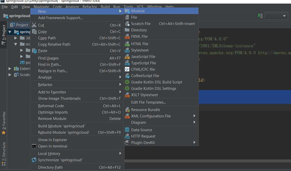Expand Add to Favorites submenu arrow
The height and width of the screenshot is (171, 291).
tap(120, 92)
